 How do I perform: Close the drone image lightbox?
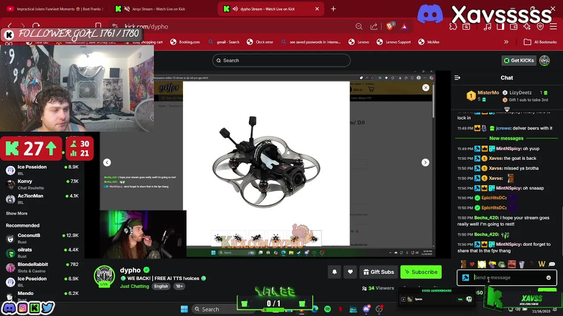[426, 88]
